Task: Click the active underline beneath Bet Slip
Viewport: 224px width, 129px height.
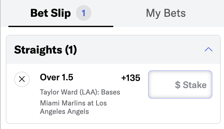Action: [61, 26]
